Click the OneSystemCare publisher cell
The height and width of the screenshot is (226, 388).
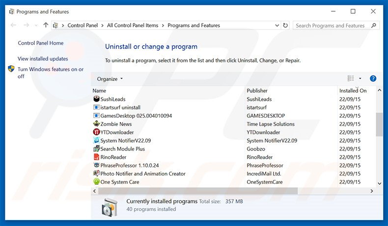tap(265, 182)
